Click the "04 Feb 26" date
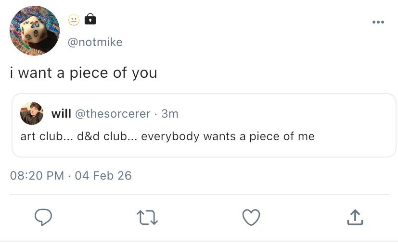398x243 pixels. pyautogui.click(x=103, y=175)
